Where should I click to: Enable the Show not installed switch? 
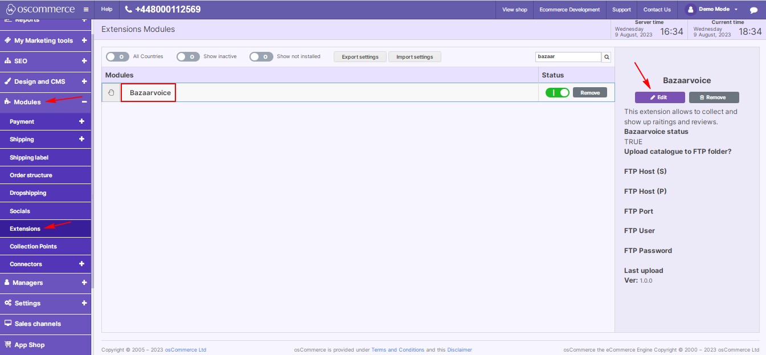click(261, 56)
